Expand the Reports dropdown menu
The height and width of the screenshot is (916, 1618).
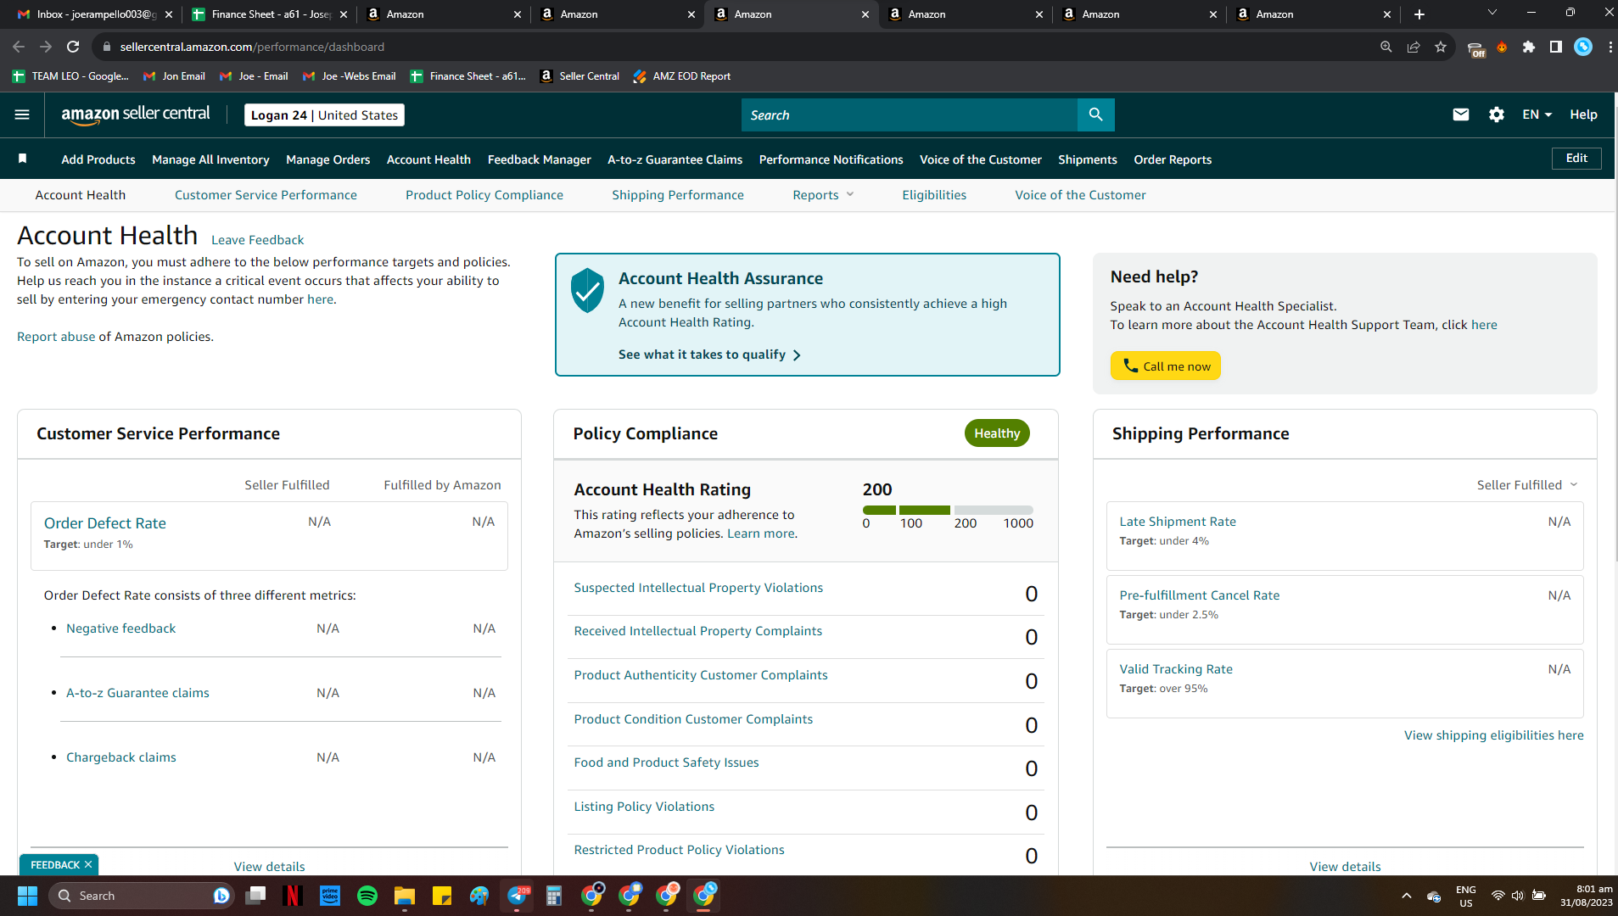823,195
